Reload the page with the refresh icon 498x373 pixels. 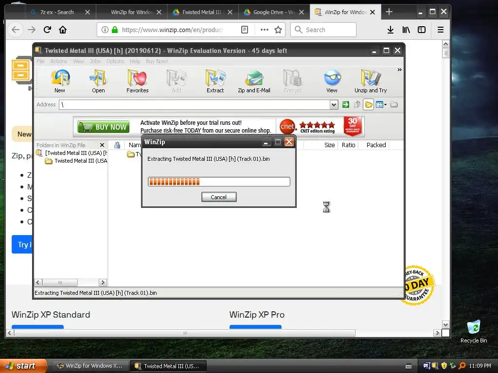pos(47,30)
